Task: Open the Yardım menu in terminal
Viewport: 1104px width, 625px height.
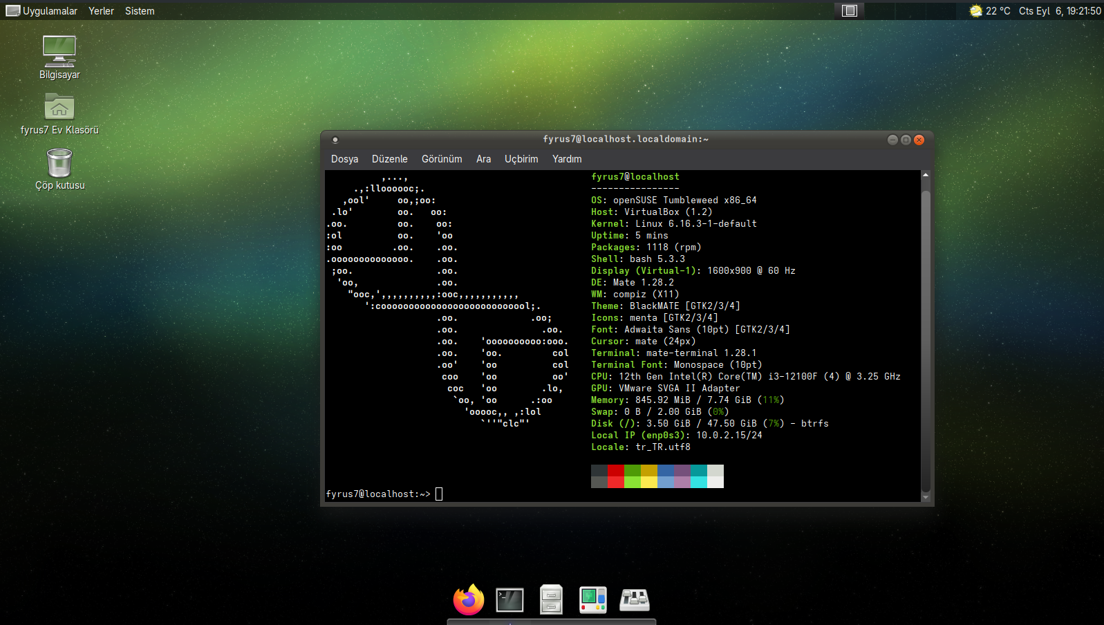Action: click(567, 159)
